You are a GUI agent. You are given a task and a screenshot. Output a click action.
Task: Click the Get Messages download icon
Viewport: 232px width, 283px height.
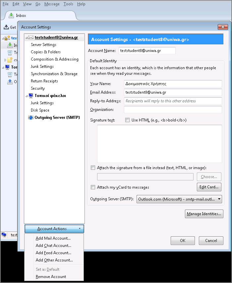pos(6,27)
